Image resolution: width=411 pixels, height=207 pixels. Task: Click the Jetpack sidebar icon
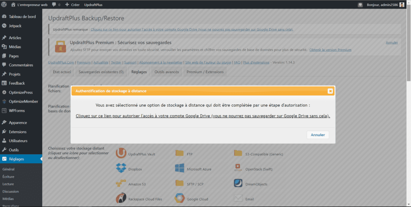(4, 26)
